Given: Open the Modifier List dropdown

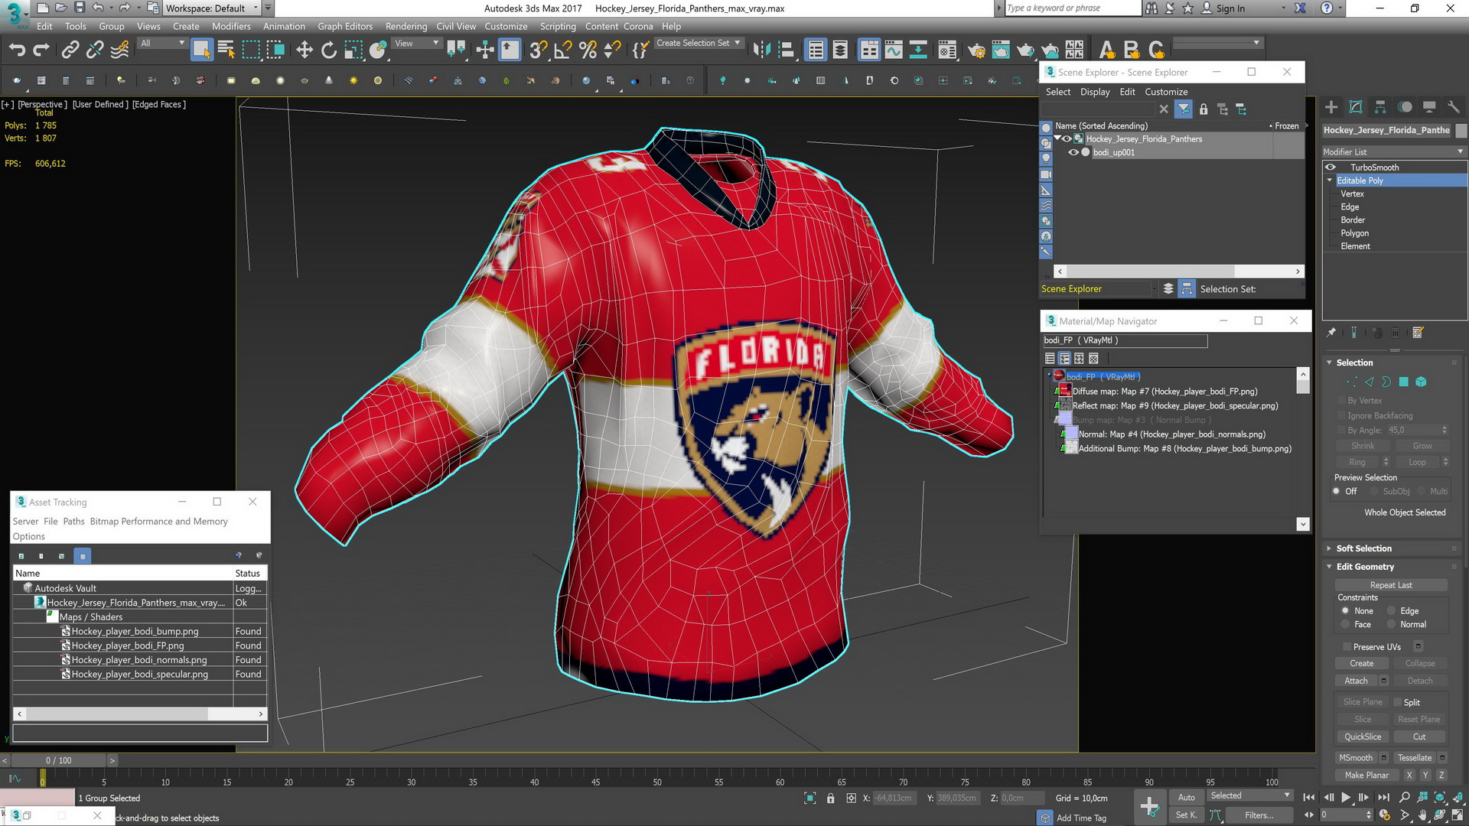Looking at the screenshot, I should tap(1394, 152).
